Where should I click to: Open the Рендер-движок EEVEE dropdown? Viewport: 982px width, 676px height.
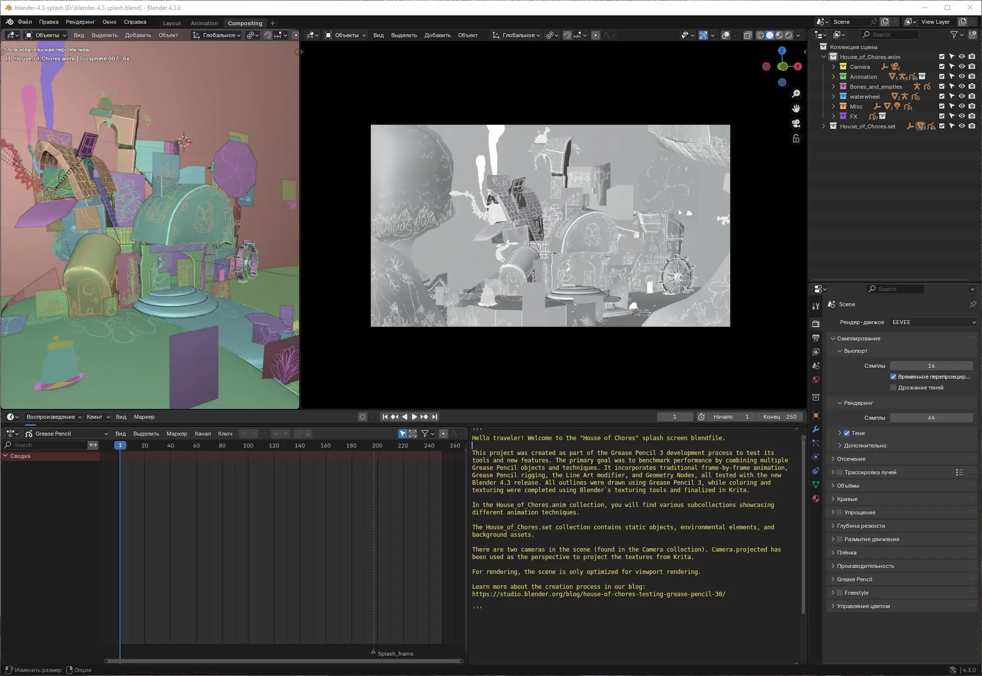tap(933, 322)
